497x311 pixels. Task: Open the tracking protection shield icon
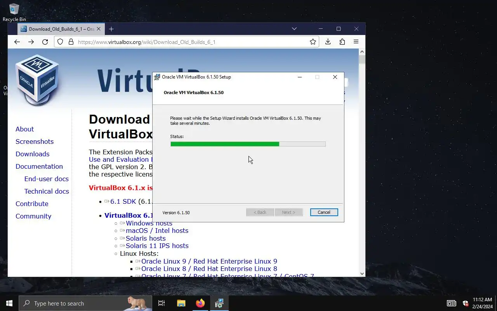click(60, 42)
